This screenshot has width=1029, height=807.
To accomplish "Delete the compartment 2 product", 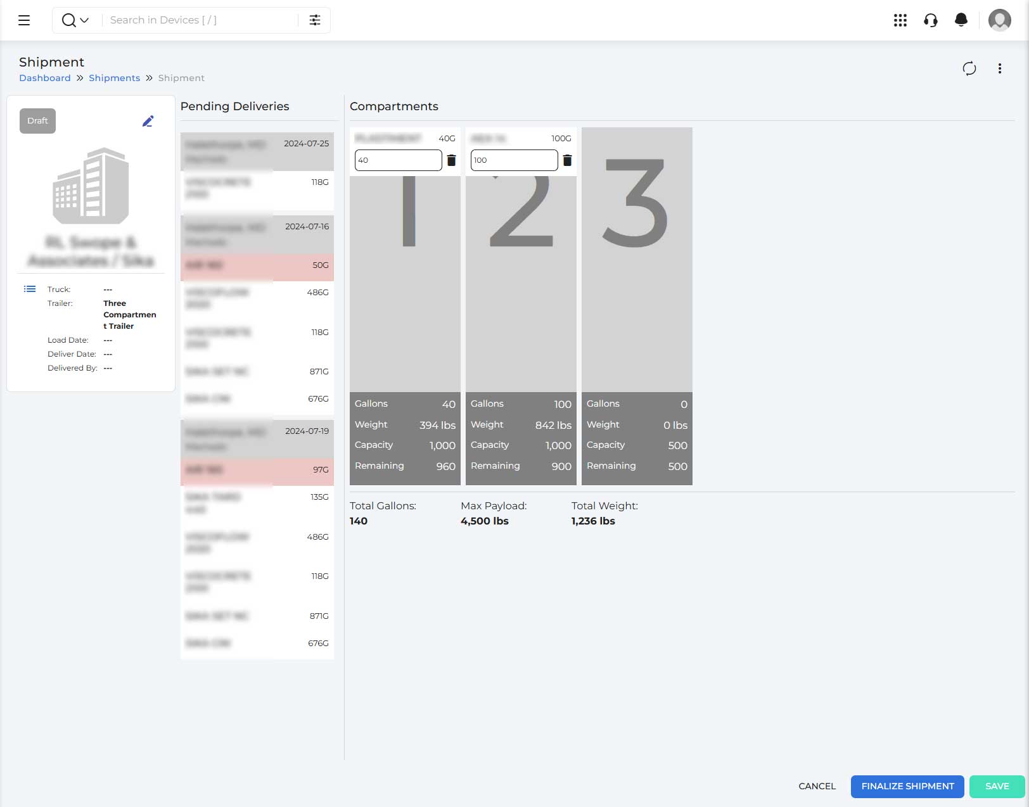I will tap(567, 160).
